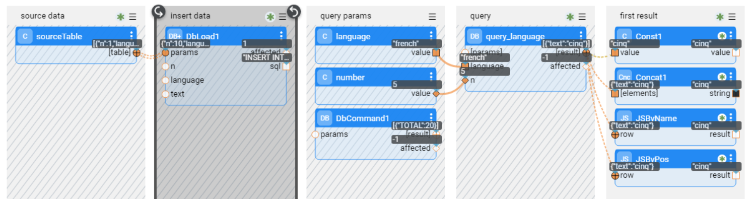Click the right undo arrow on insert data group
The height and width of the screenshot is (199, 749).
click(x=293, y=11)
